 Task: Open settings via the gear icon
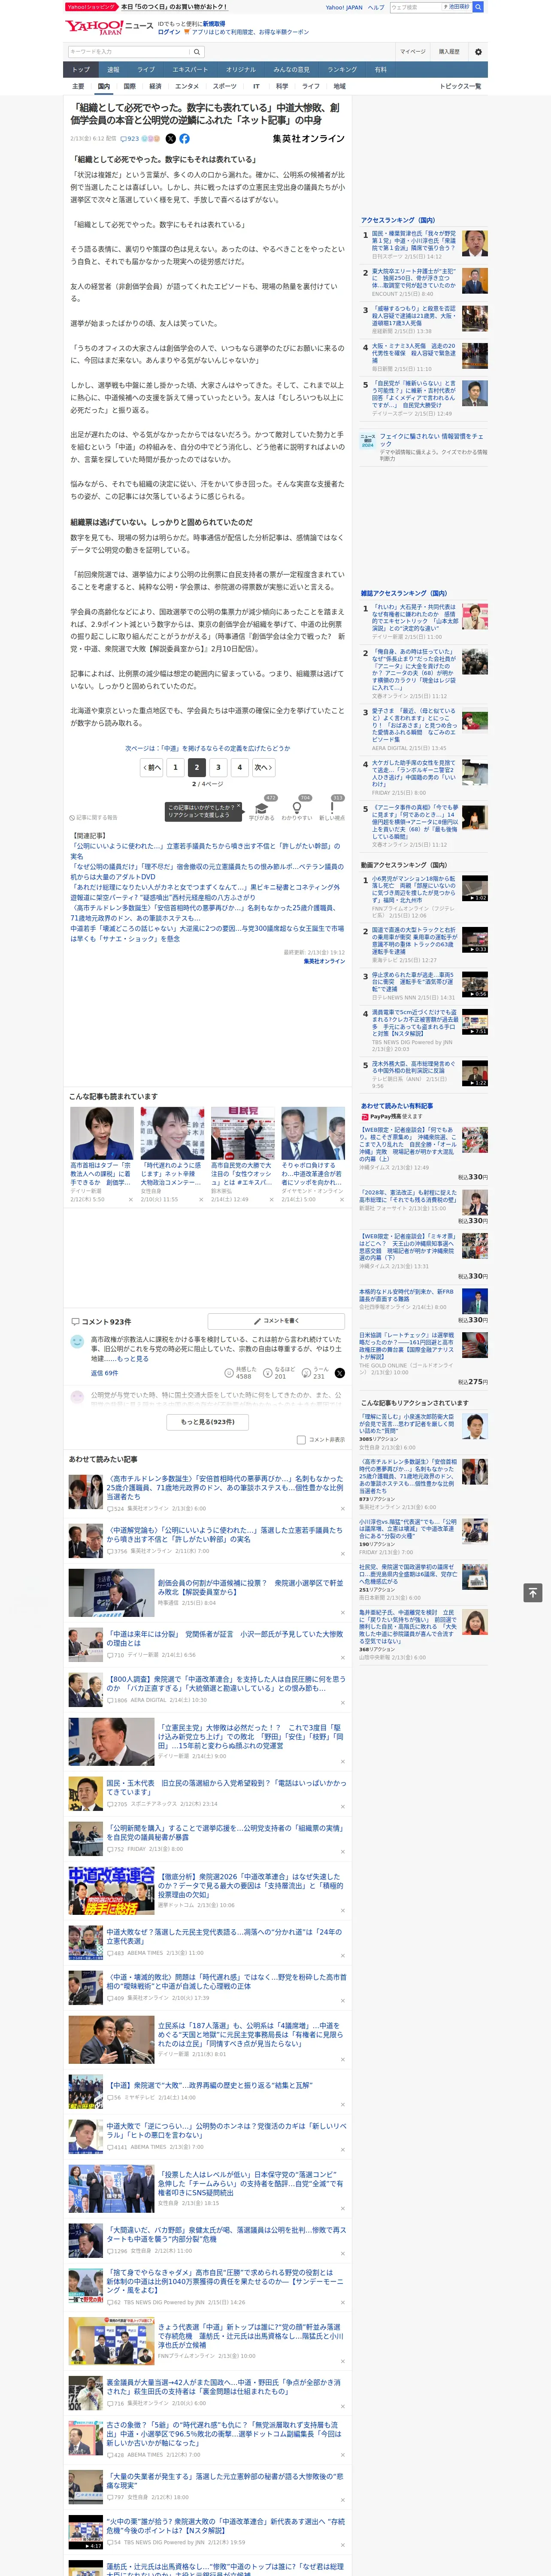pyautogui.click(x=478, y=51)
